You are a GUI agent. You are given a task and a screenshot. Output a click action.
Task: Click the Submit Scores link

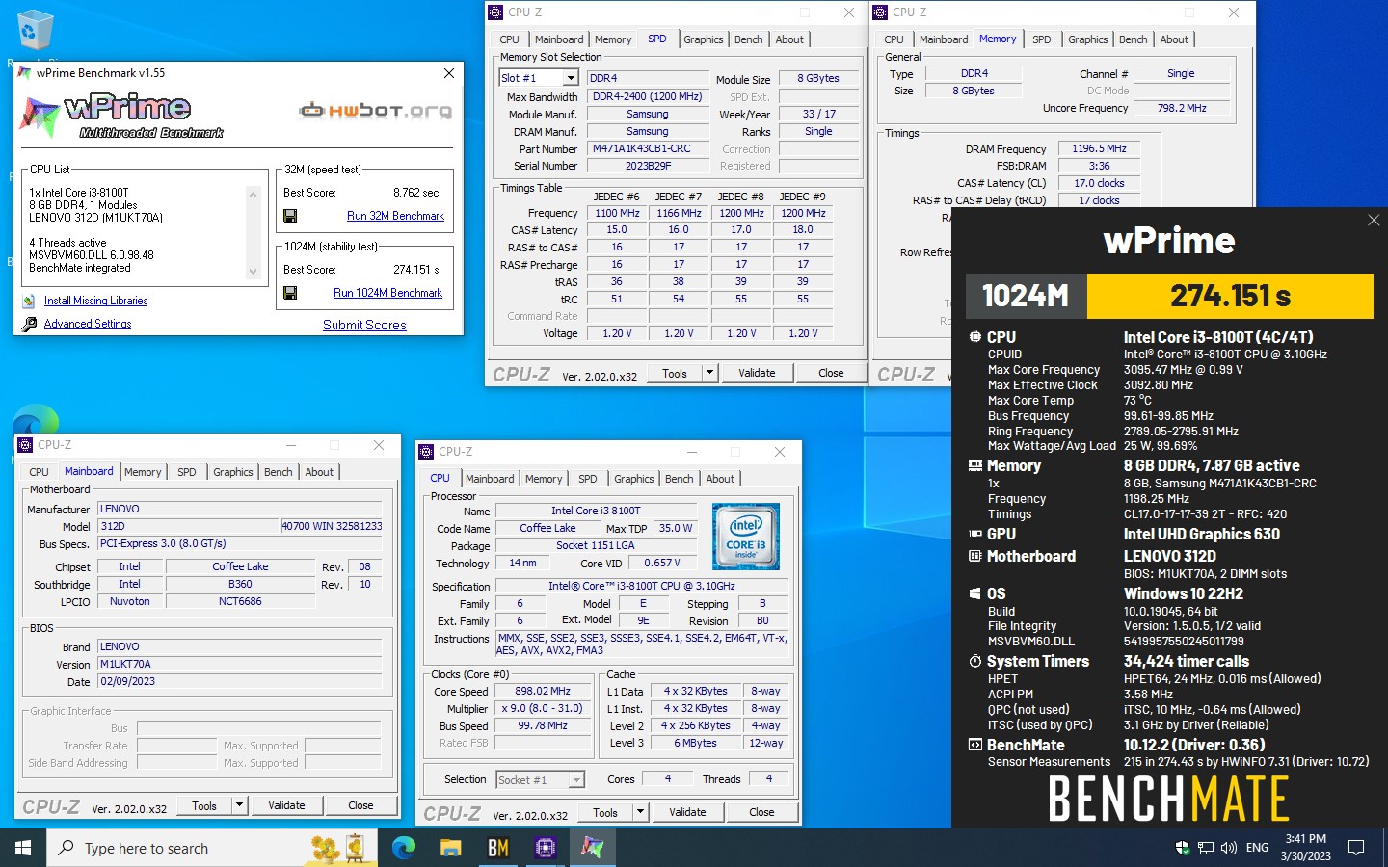point(364,325)
